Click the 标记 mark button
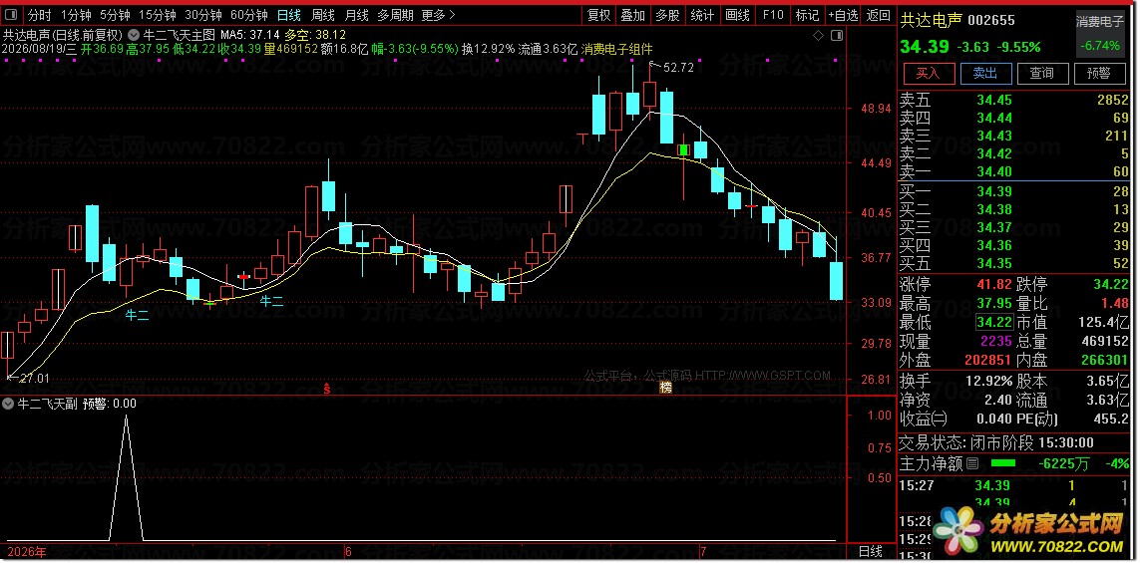The width and height of the screenshot is (1140, 563). (807, 15)
